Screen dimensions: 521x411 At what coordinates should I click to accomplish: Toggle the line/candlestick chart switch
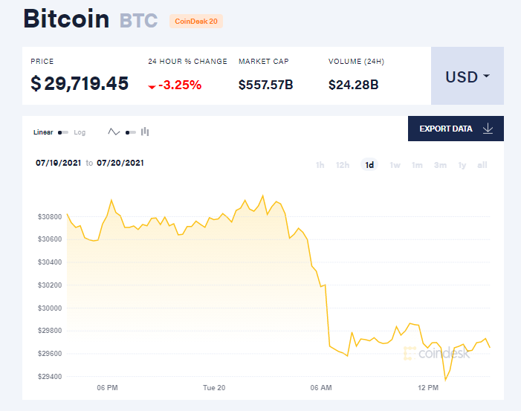pos(130,132)
